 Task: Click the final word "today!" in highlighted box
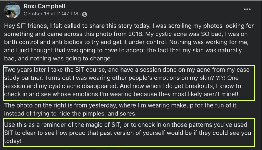pyautogui.click(x=12, y=141)
